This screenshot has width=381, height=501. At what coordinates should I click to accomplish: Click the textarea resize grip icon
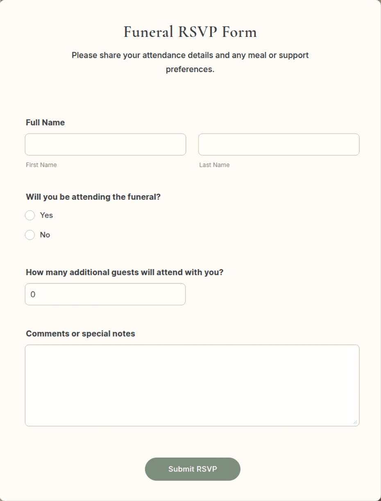tap(355, 422)
